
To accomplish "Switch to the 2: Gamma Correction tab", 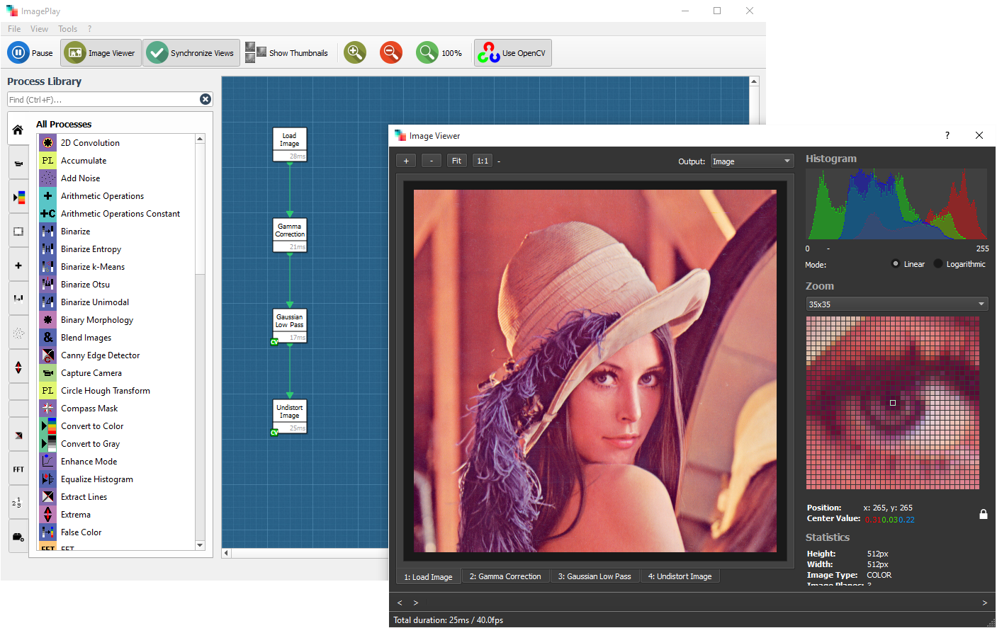I will click(x=505, y=576).
